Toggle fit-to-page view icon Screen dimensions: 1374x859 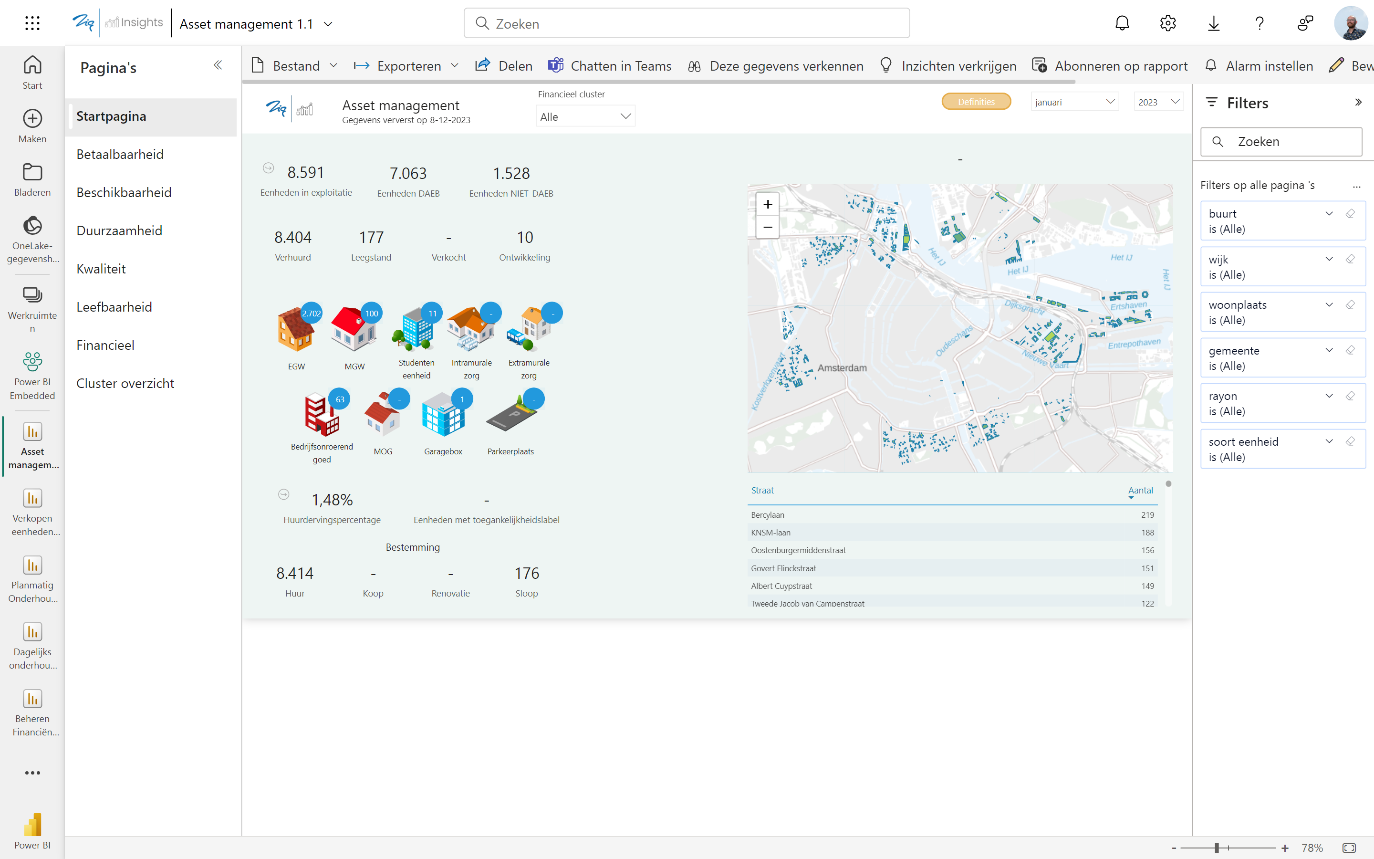(1349, 848)
